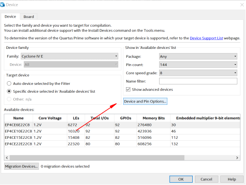Open the Family dropdown showing Cyclone IV E
This screenshot has height=185, width=246.
tap(69, 56)
